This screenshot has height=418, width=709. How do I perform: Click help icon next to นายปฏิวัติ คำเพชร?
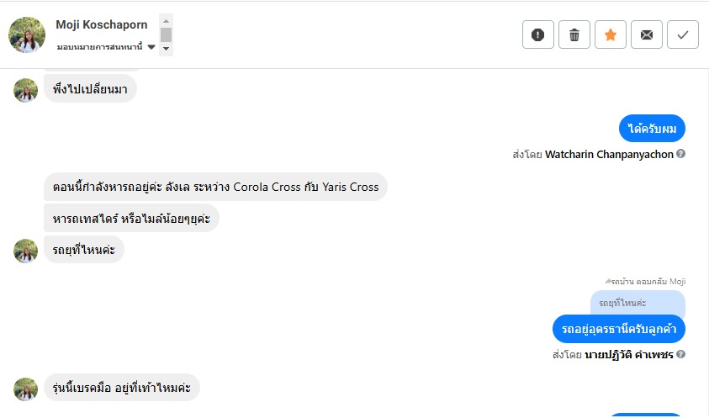coord(680,354)
